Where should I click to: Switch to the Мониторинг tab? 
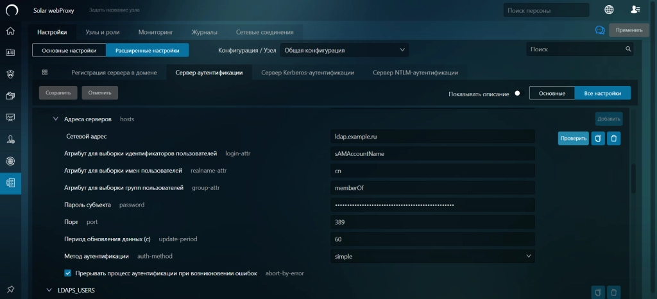[155, 32]
